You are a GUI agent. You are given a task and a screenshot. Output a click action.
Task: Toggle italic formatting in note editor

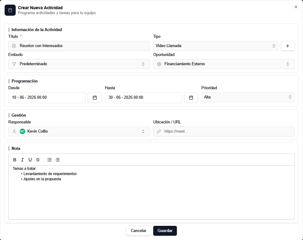[x=22, y=160]
